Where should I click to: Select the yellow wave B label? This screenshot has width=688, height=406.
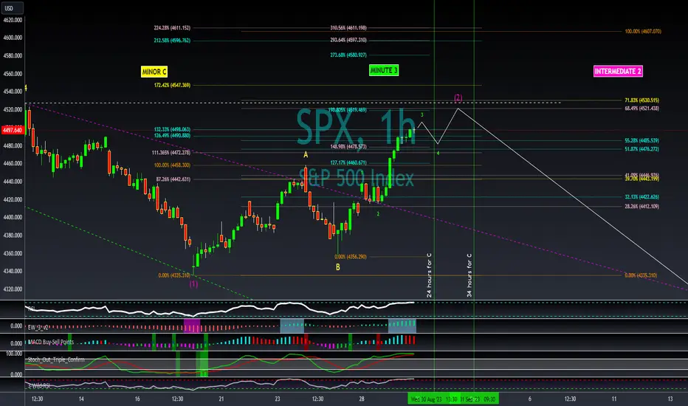pos(338,267)
